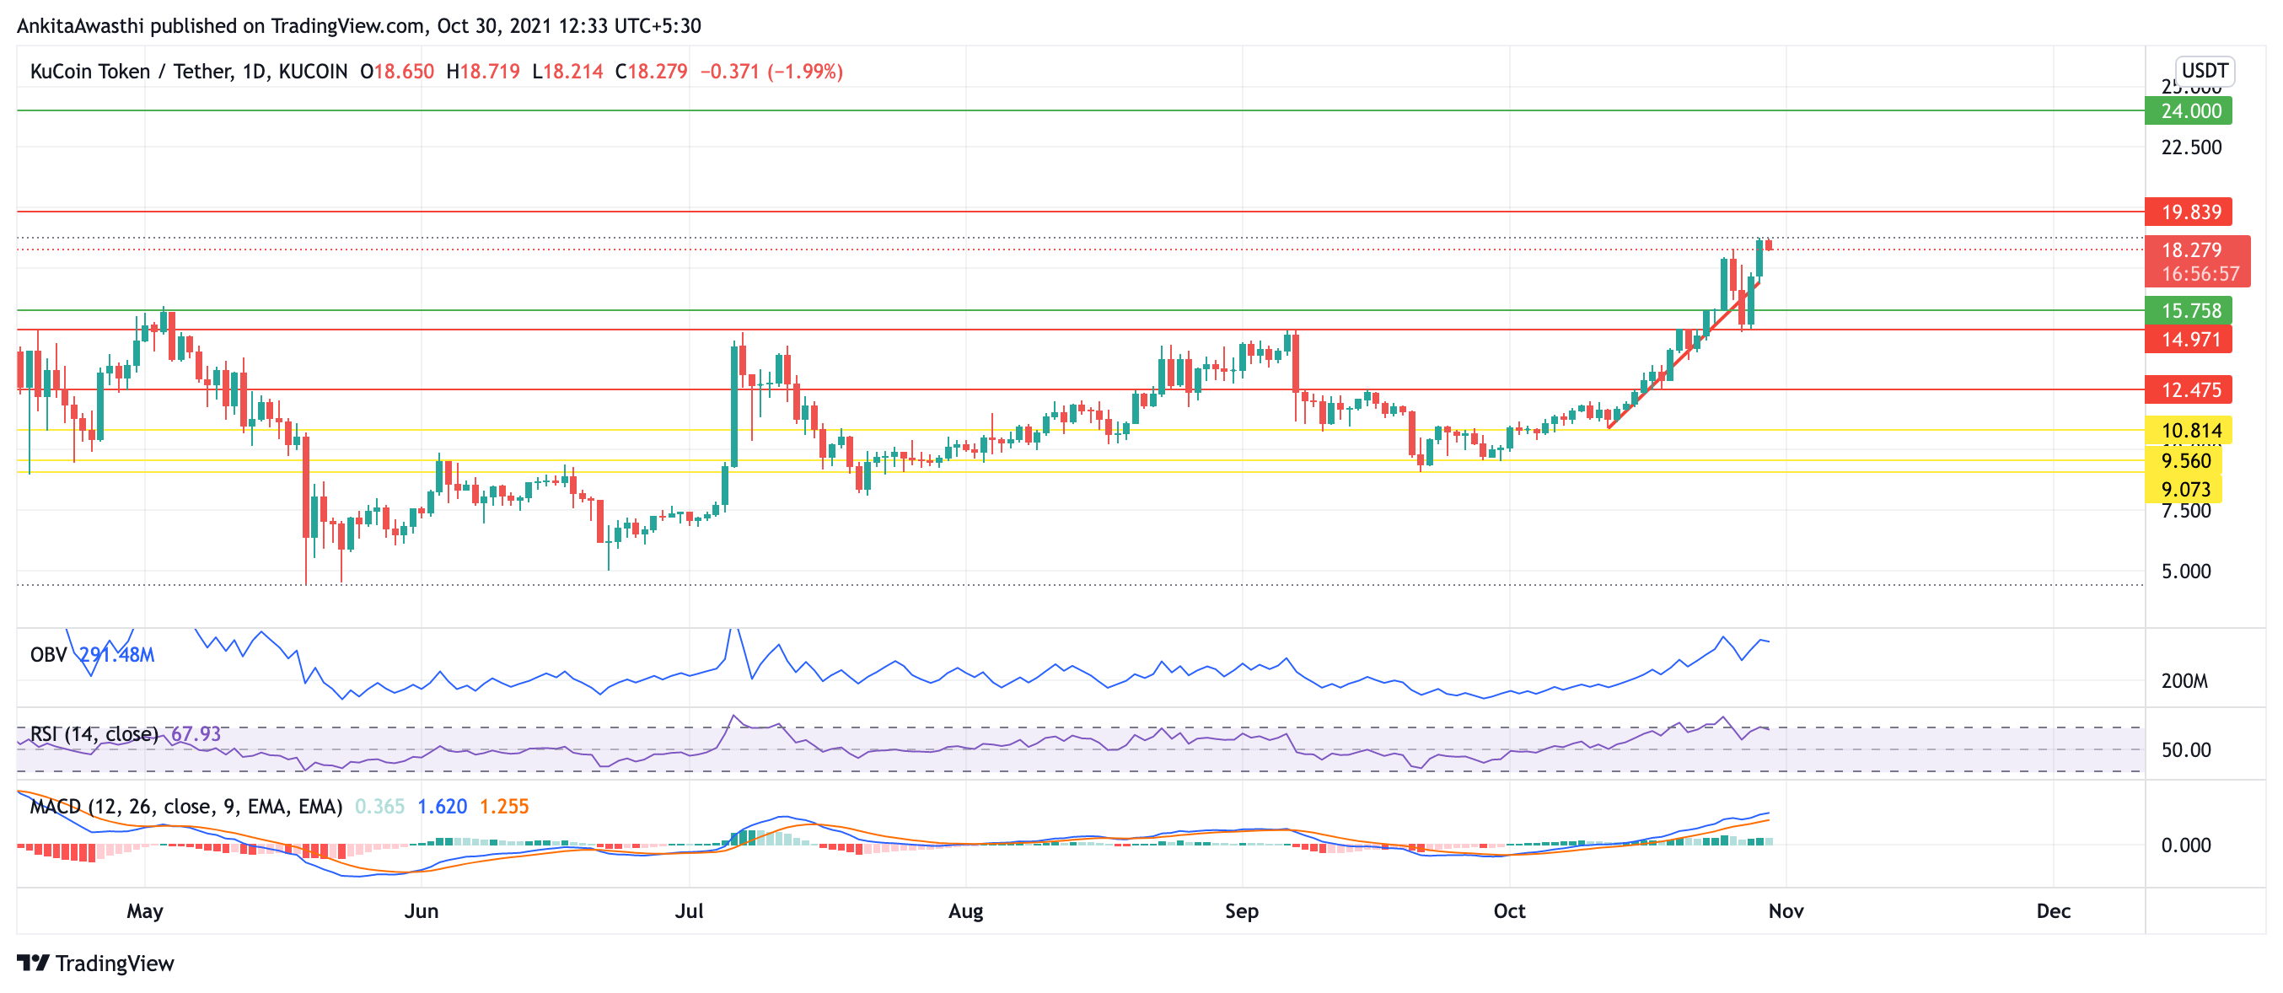Click the RSI value 67.93
Screen dimensions: 2283x993
(x=196, y=734)
